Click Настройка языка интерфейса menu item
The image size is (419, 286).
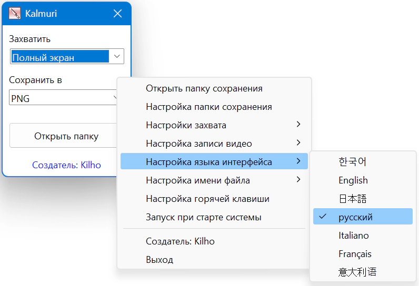pyautogui.click(x=208, y=162)
